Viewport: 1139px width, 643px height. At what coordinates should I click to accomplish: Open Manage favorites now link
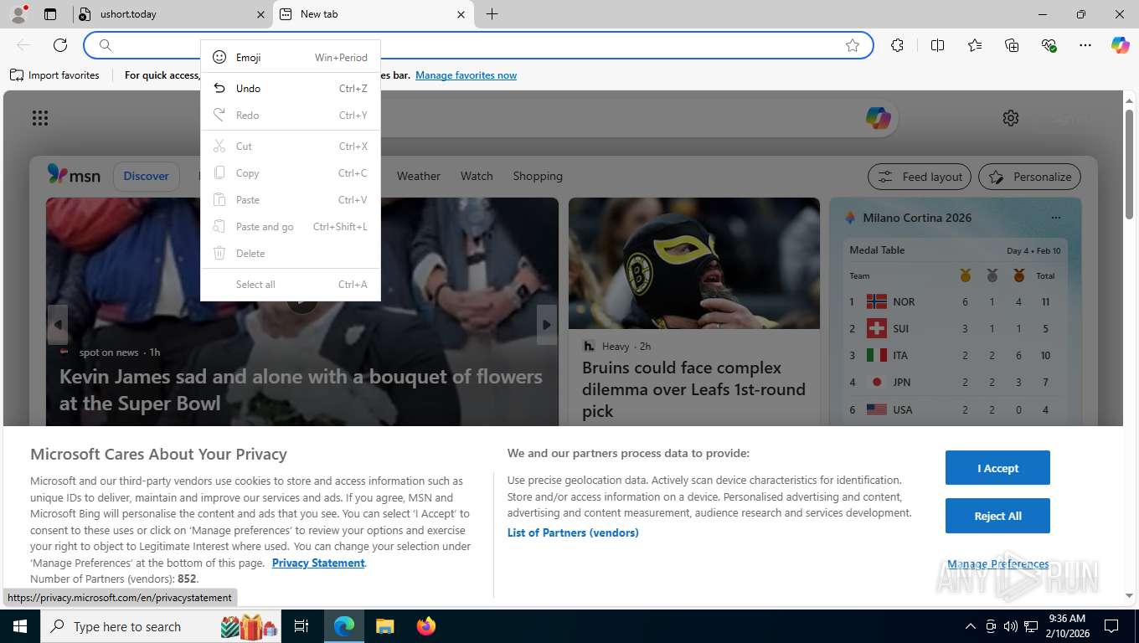(466, 75)
